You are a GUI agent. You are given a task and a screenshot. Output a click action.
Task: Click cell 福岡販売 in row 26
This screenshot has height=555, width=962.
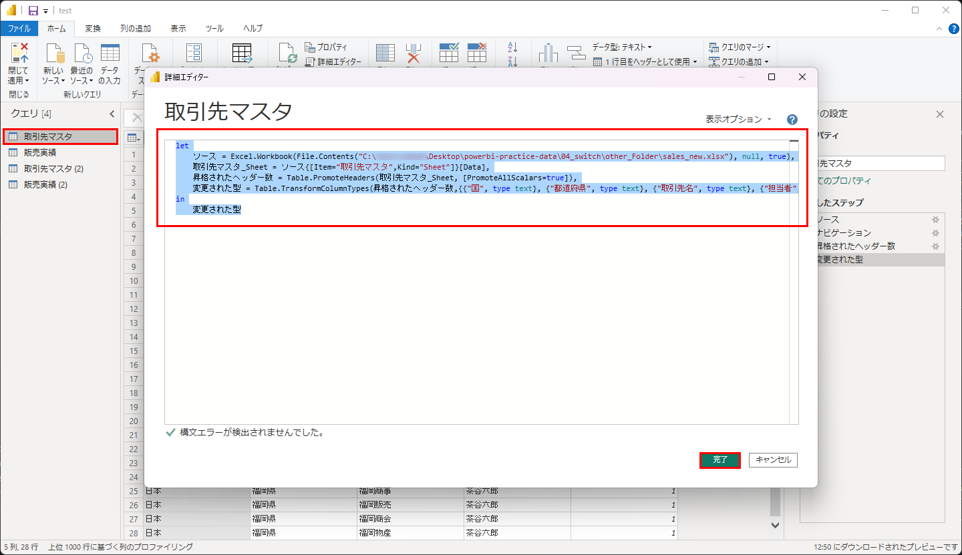pyautogui.click(x=410, y=505)
